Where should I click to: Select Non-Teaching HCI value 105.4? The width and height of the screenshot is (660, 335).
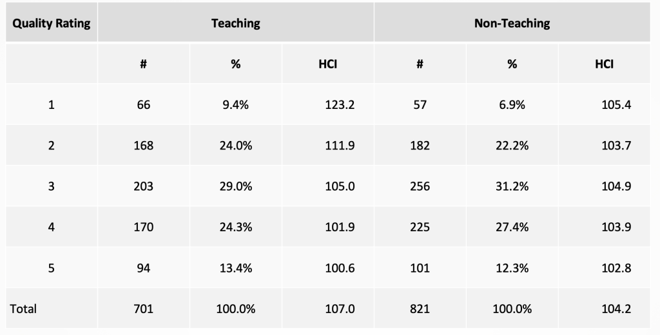[x=605, y=104]
